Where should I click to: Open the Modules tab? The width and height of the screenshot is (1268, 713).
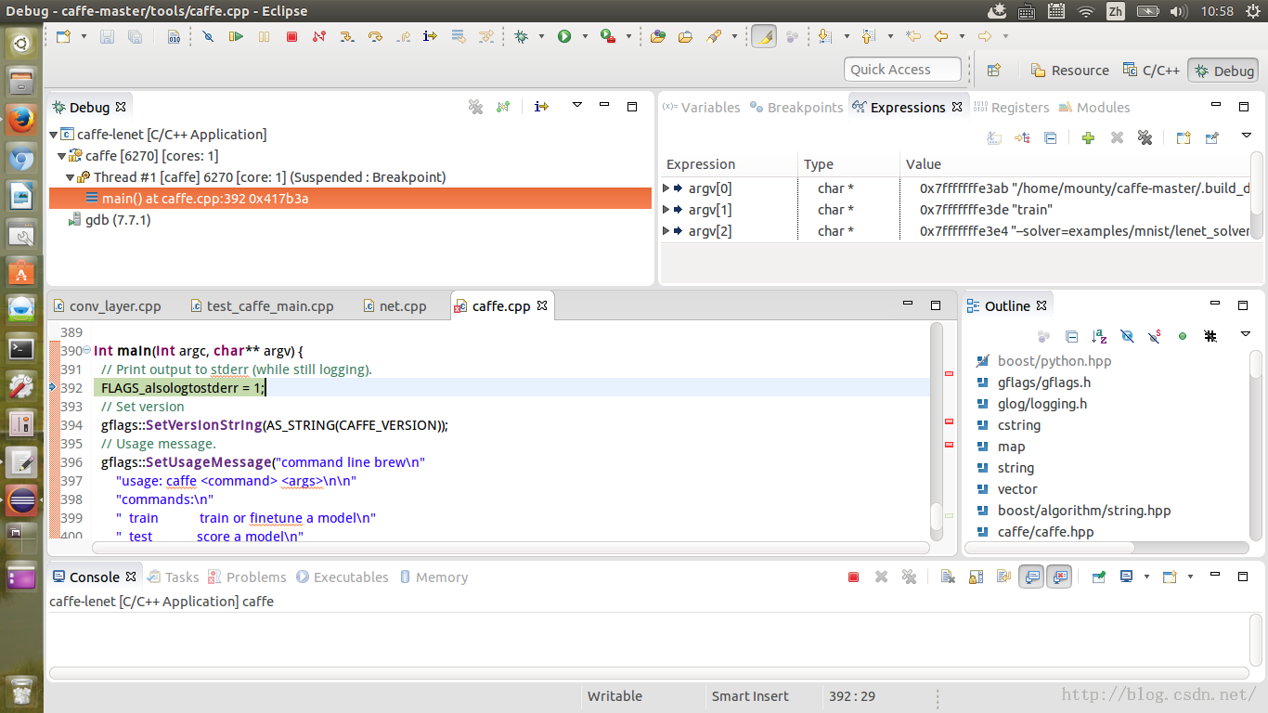[x=1094, y=107]
